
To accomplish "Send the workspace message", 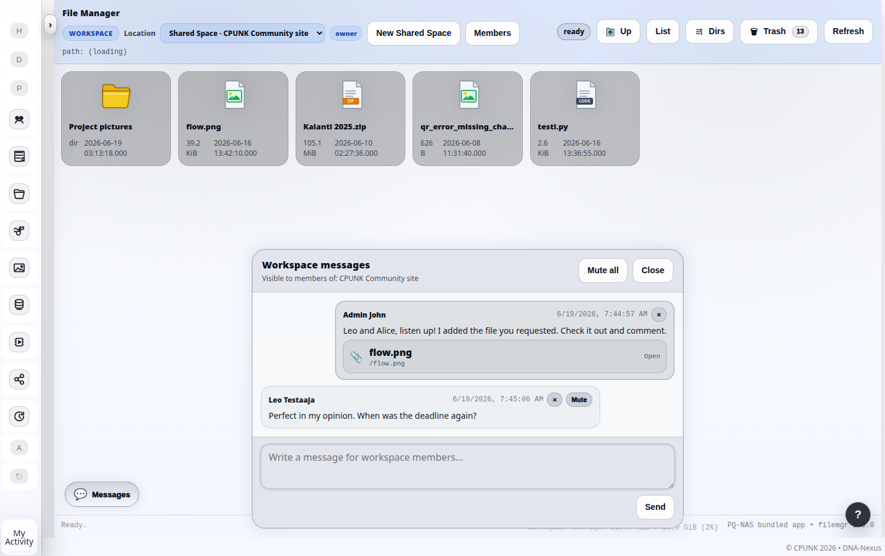I will click(655, 507).
